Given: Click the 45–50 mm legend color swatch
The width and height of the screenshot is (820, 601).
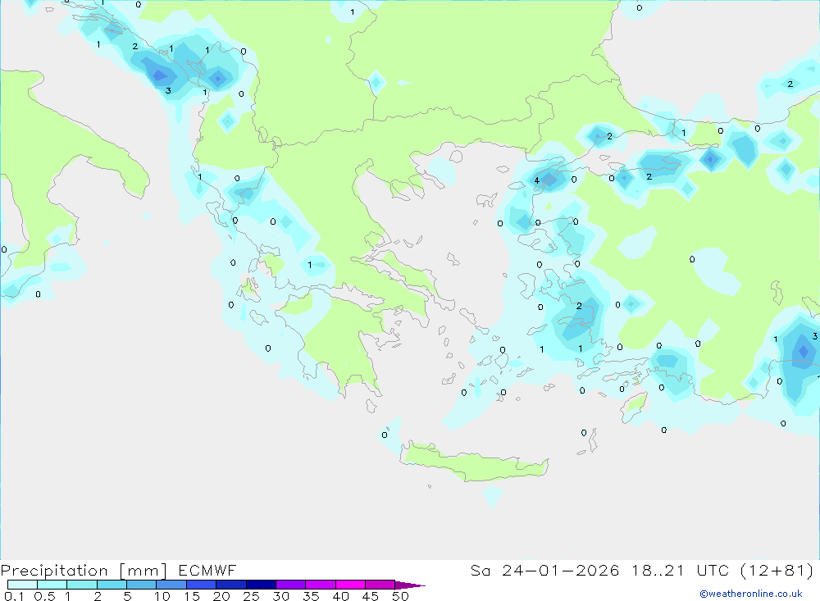Looking at the screenshot, I should (380, 585).
